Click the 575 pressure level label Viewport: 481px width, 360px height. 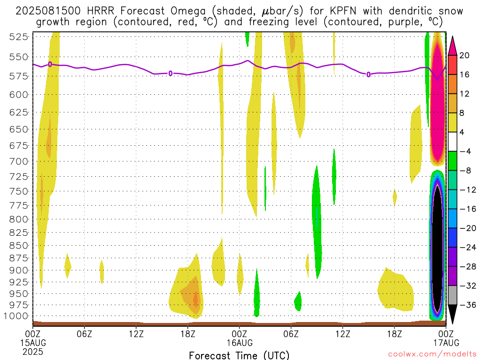click(18, 76)
